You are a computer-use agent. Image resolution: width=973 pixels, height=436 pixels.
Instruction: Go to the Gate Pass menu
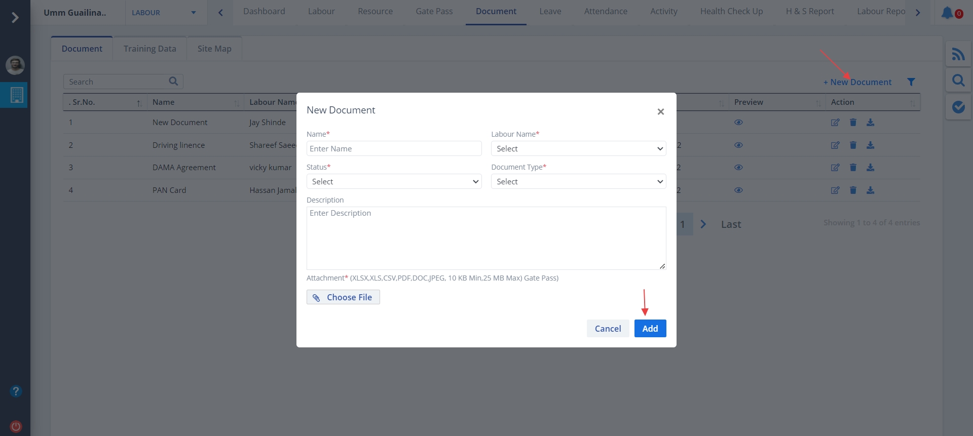coord(434,11)
